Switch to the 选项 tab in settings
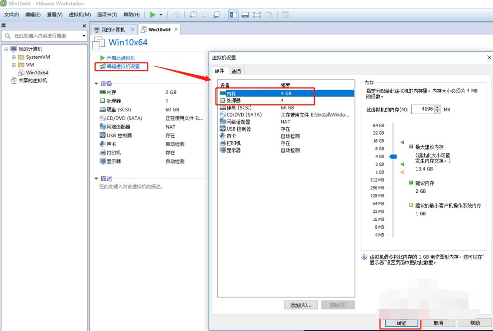493x331 pixels. pyautogui.click(x=236, y=71)
